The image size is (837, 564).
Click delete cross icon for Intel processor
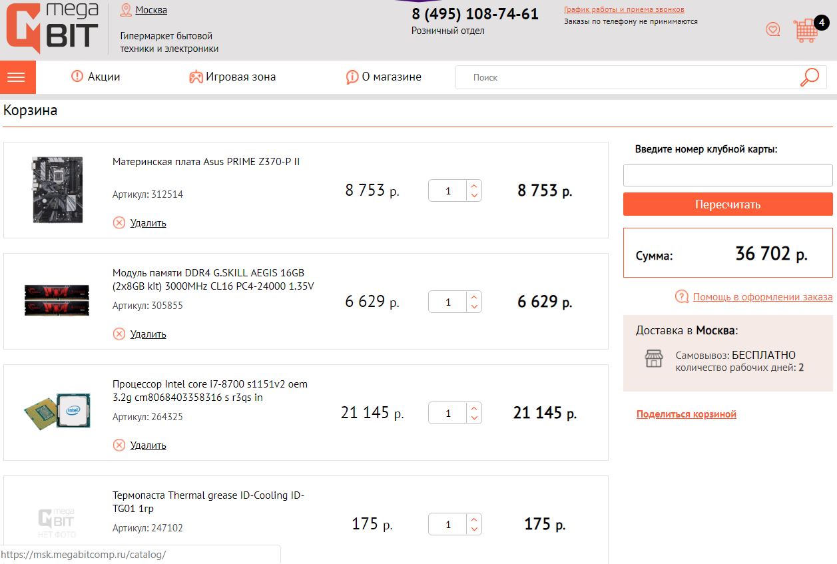pos(119,445)
